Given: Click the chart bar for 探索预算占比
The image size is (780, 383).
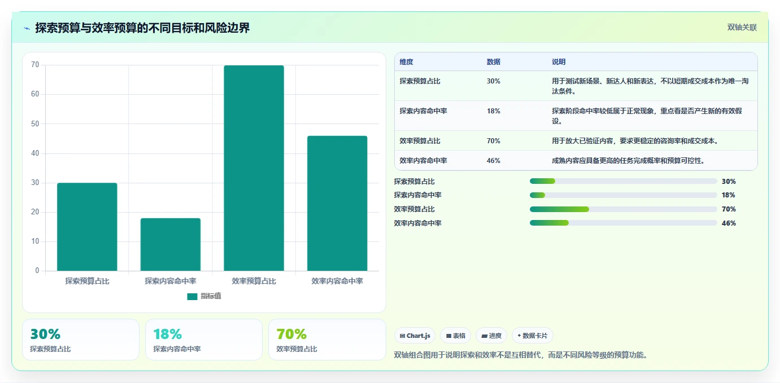Looking at the screenshot, I should coord(87,227).
